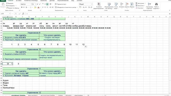Set text orientation with the angled text icon
The image size is (171, 96).
[50, 4]
